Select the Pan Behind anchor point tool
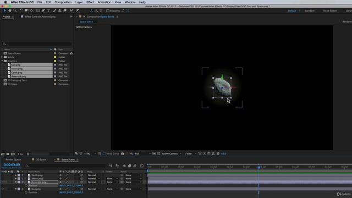352x198 pixels. coord(32,10)
